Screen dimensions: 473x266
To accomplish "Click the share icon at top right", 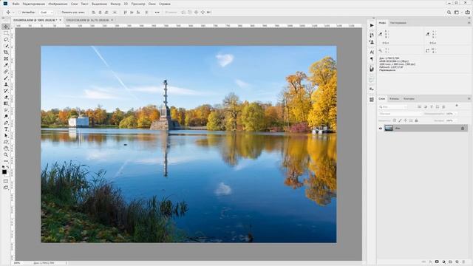I will tap(468, 13).
